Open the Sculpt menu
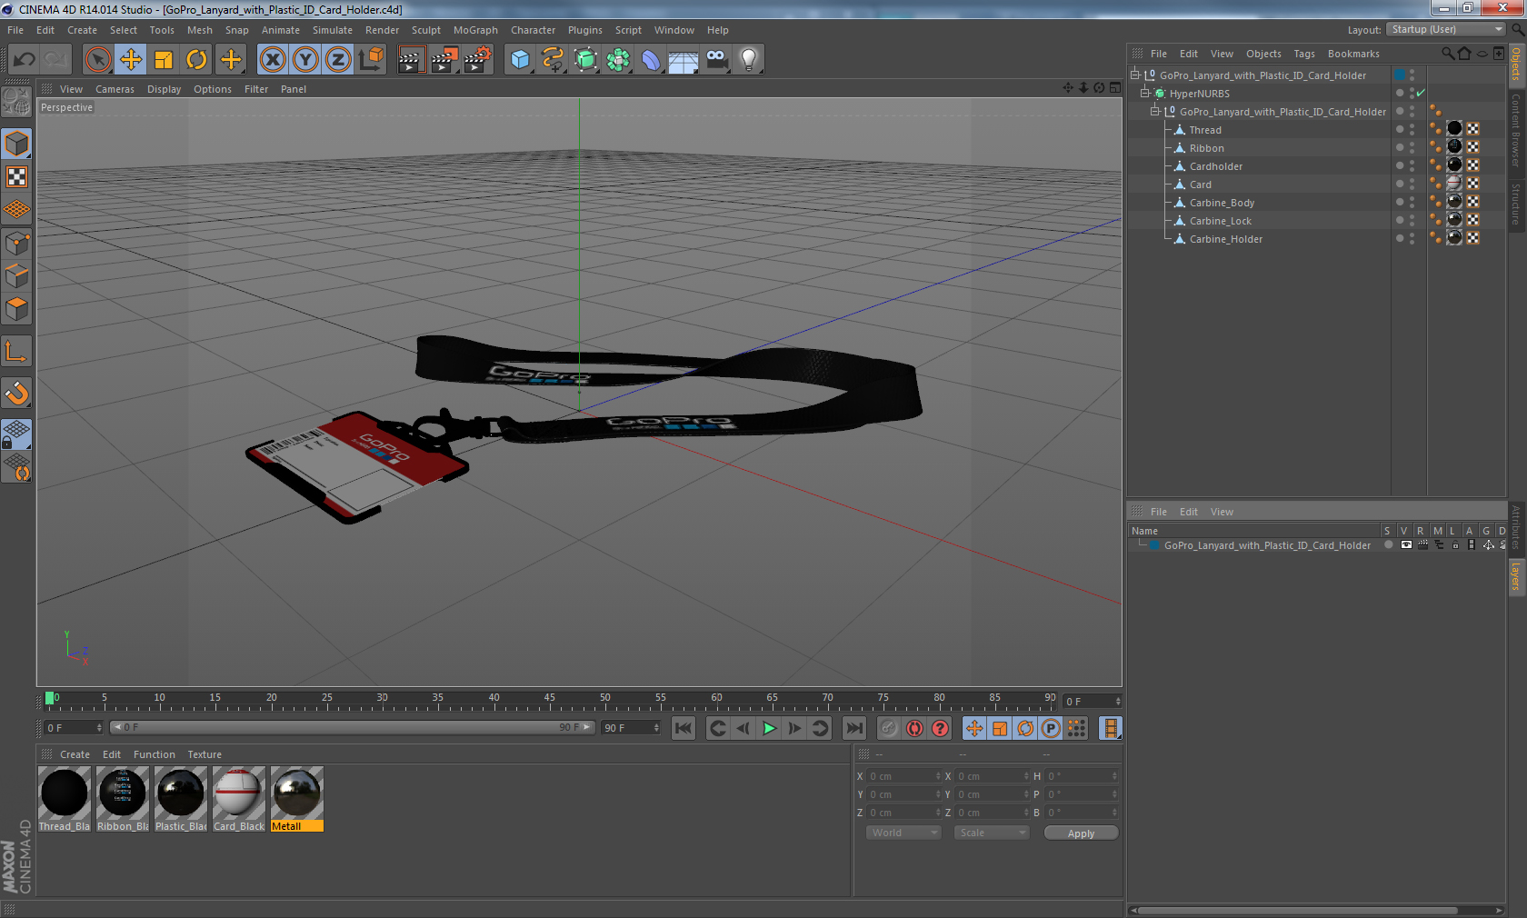This screenshot has width=1527, height=918. [426, 30]
